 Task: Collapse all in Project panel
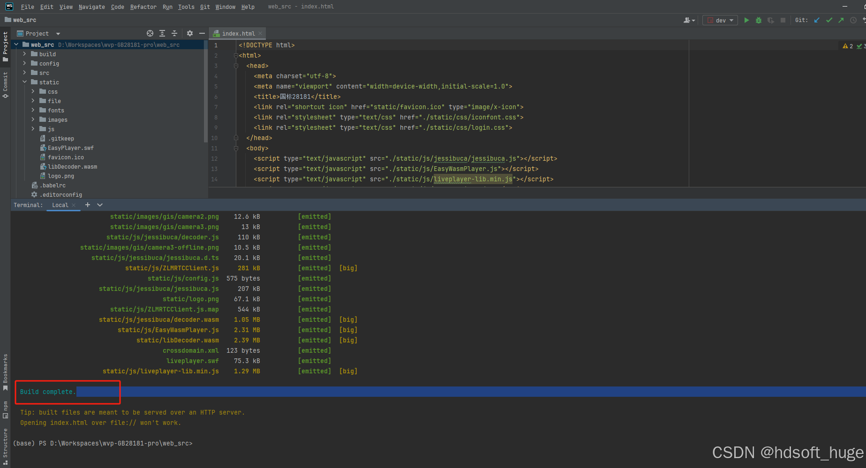174,33
